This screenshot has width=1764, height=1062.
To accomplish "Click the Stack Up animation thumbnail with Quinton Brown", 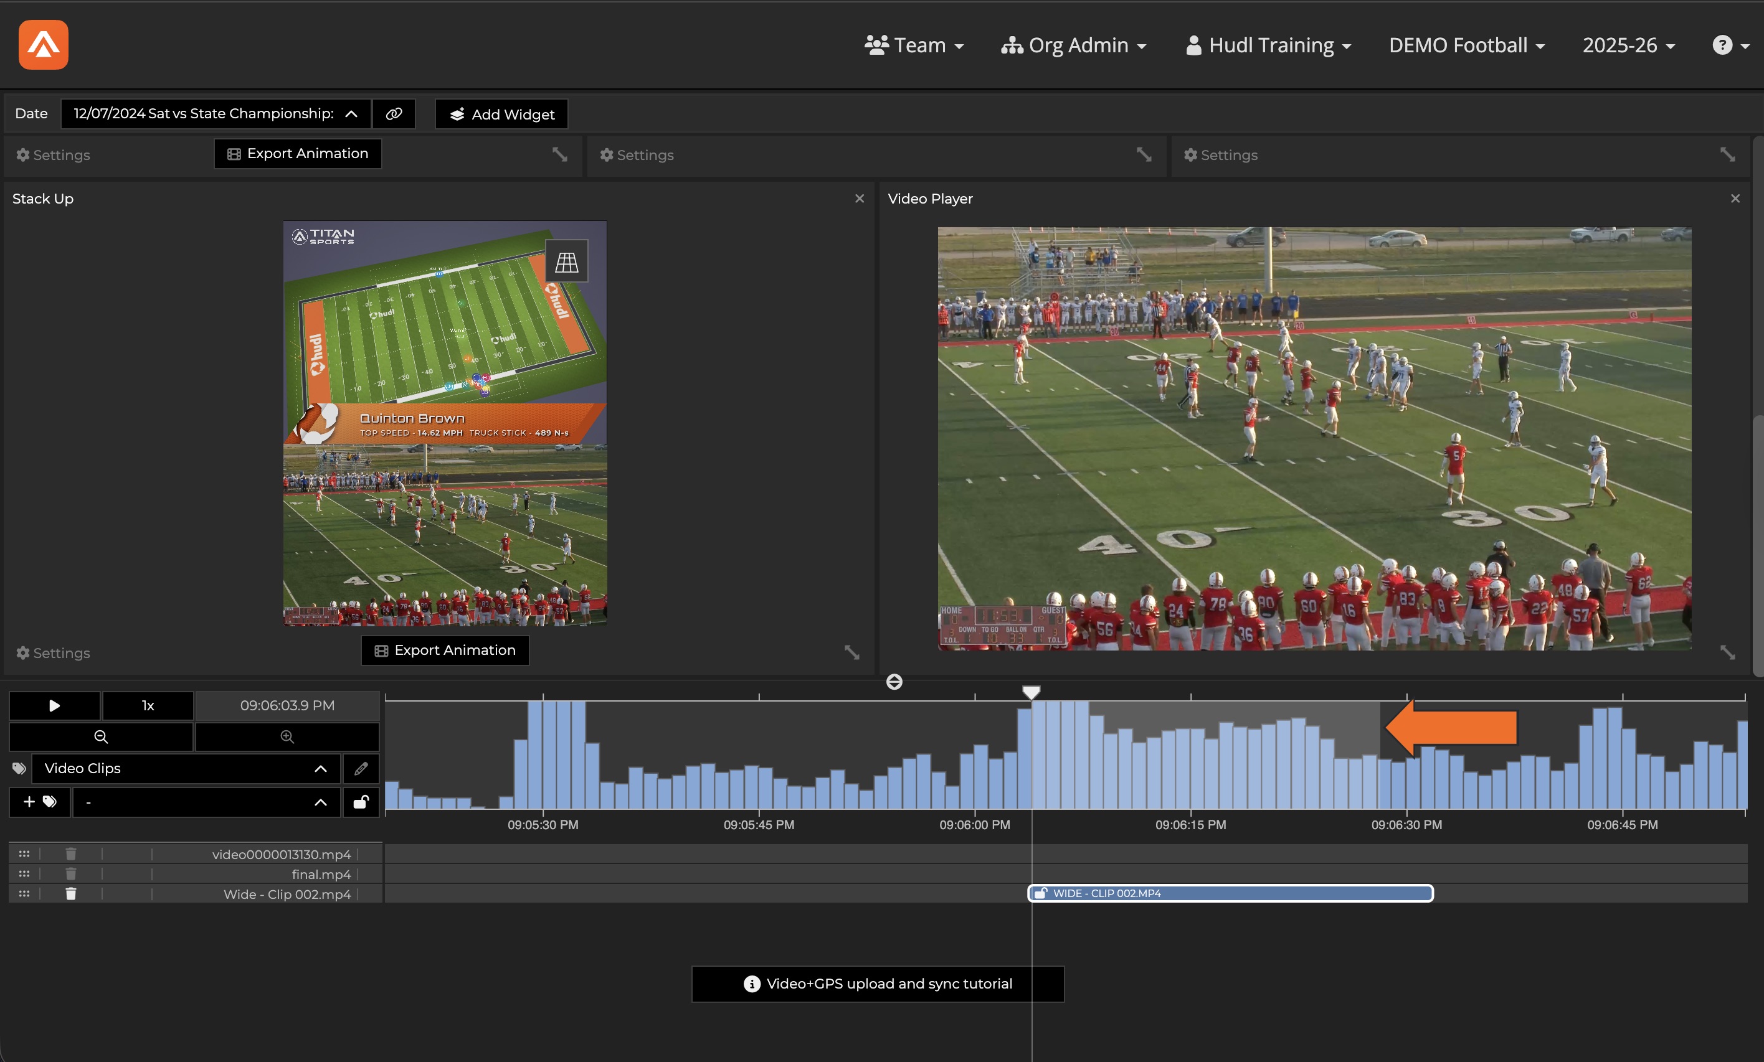I will point(445,424).
